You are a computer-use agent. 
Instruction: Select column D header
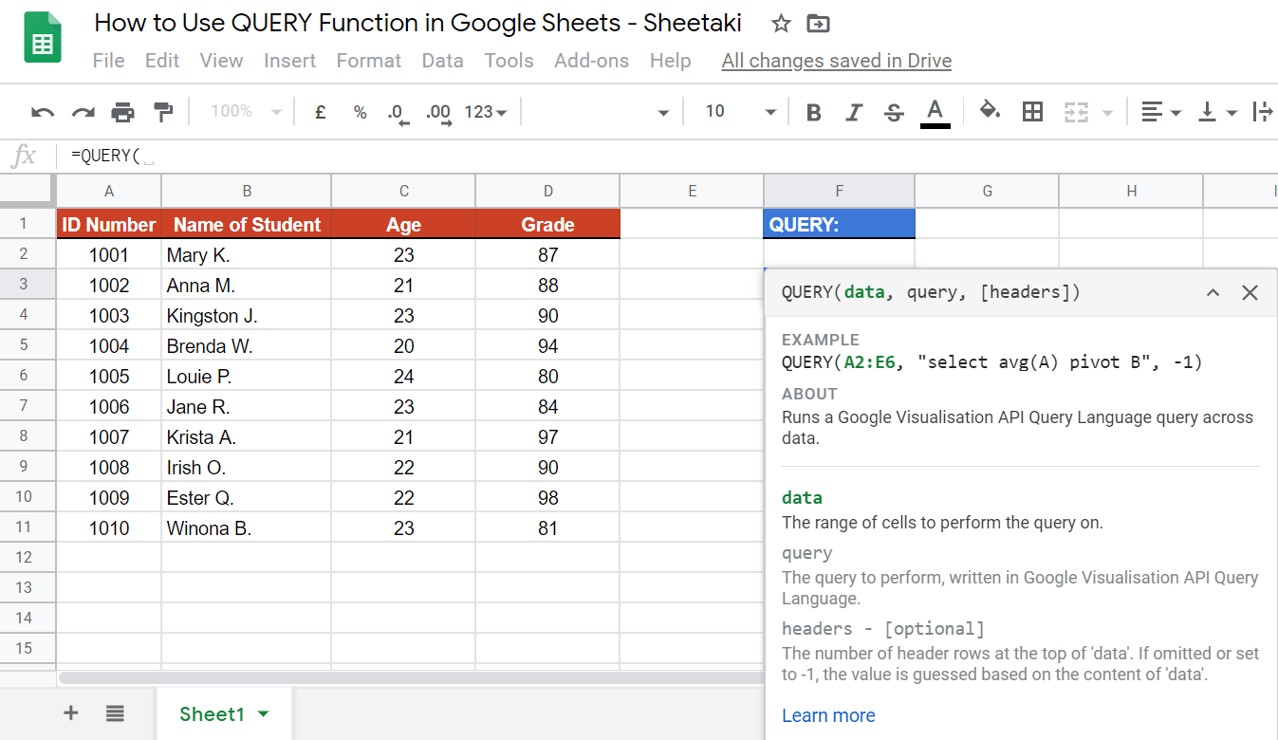coord(547,191)
